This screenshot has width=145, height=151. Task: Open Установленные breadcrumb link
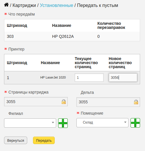tap(56, 5)
